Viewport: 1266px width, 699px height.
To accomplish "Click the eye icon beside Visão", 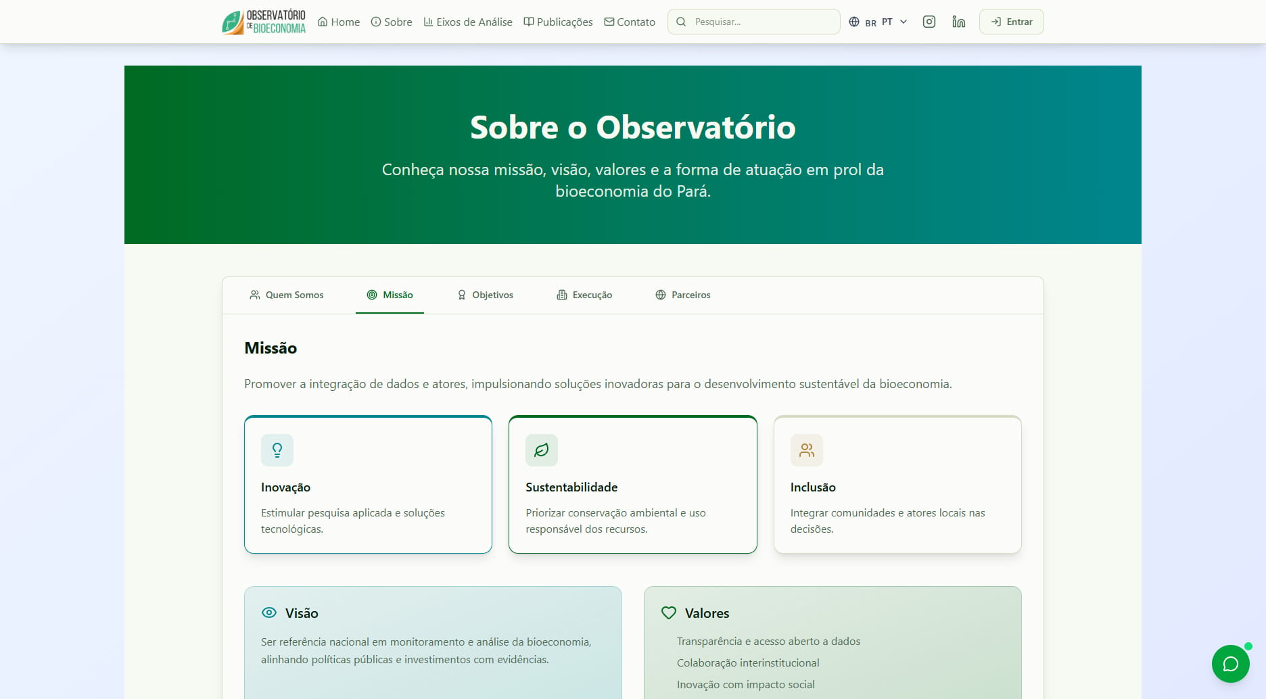I will [269, 612].
